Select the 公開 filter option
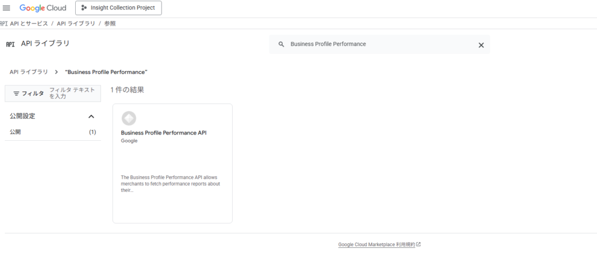Viewport: 597px width, 263px height. (16, 132)
